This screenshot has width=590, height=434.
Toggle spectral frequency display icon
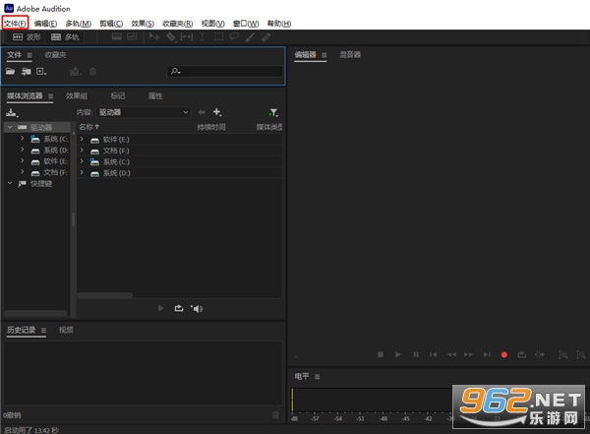click(117, 36)
